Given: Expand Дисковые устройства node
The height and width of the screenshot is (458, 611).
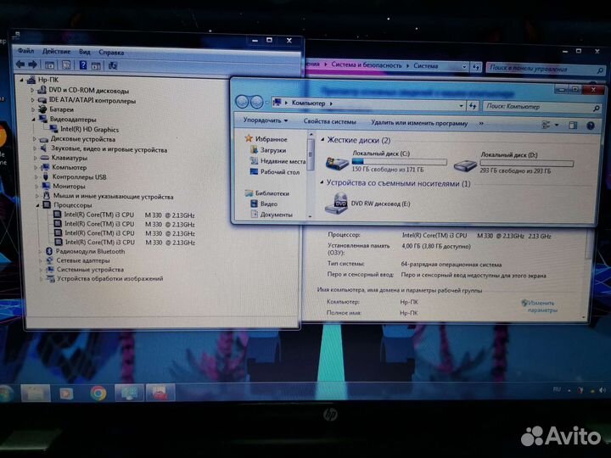Looking at the screenshot, I should click(x=34, y=139).
